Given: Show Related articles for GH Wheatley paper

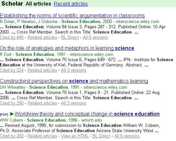Looking at the screenshot, I should coord(42,103).
